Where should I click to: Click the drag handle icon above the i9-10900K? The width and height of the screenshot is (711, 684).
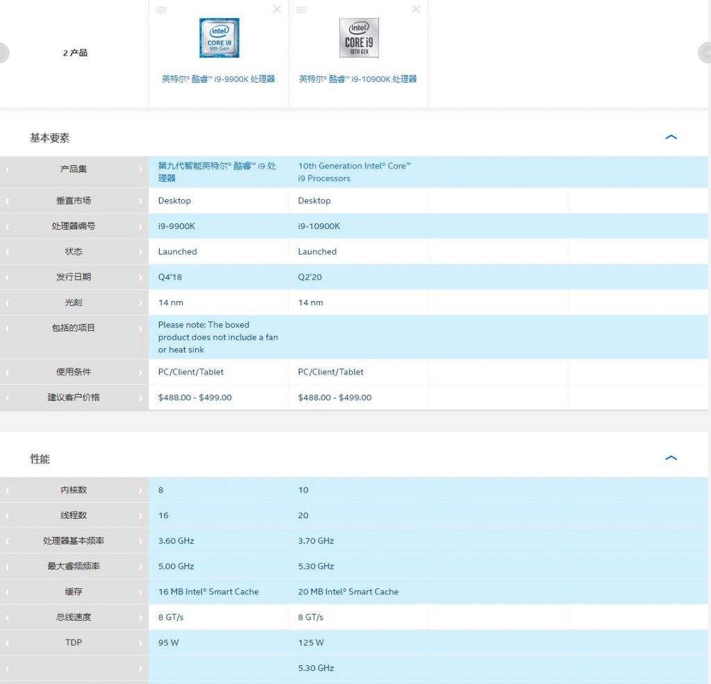pyautogui.click(x=301, y=10)
